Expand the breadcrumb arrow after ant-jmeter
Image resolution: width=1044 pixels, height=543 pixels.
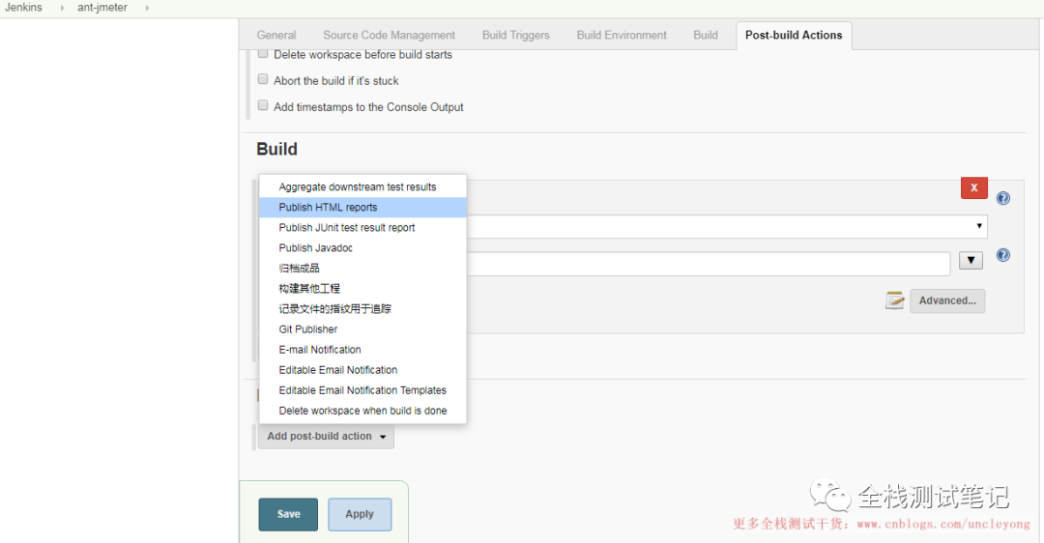147,8
